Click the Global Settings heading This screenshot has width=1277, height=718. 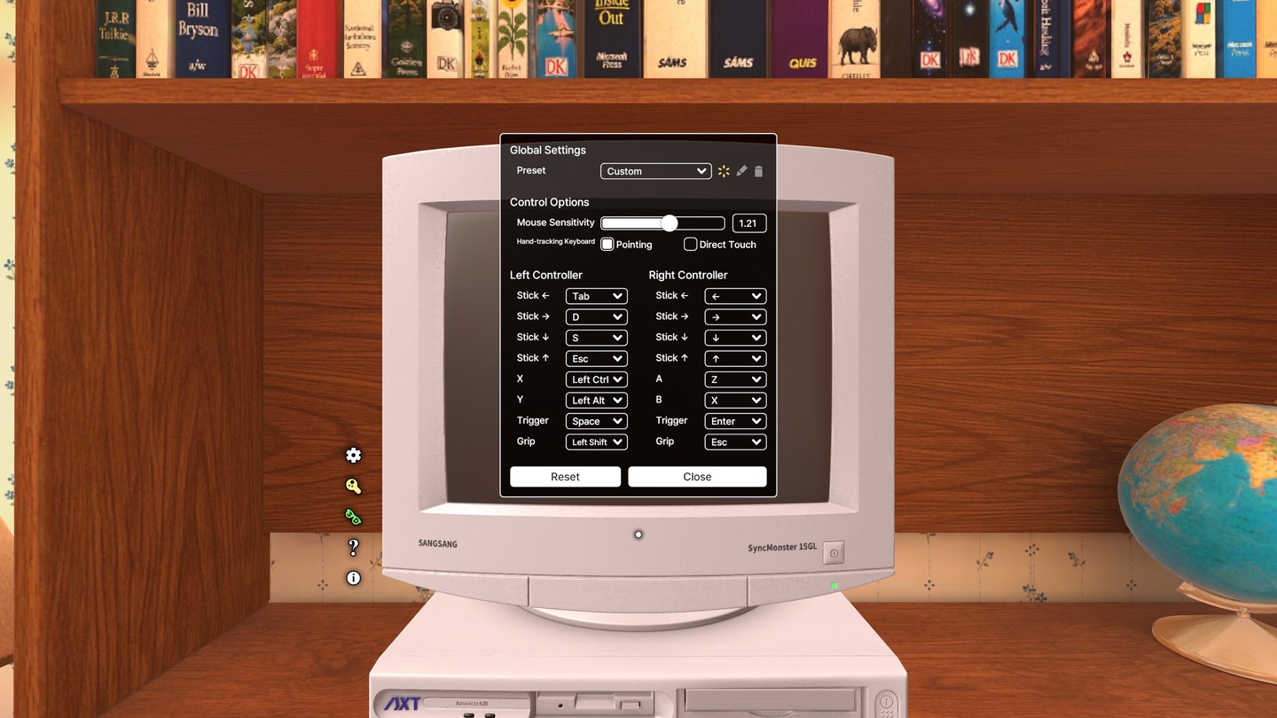(x=548, y=150)
